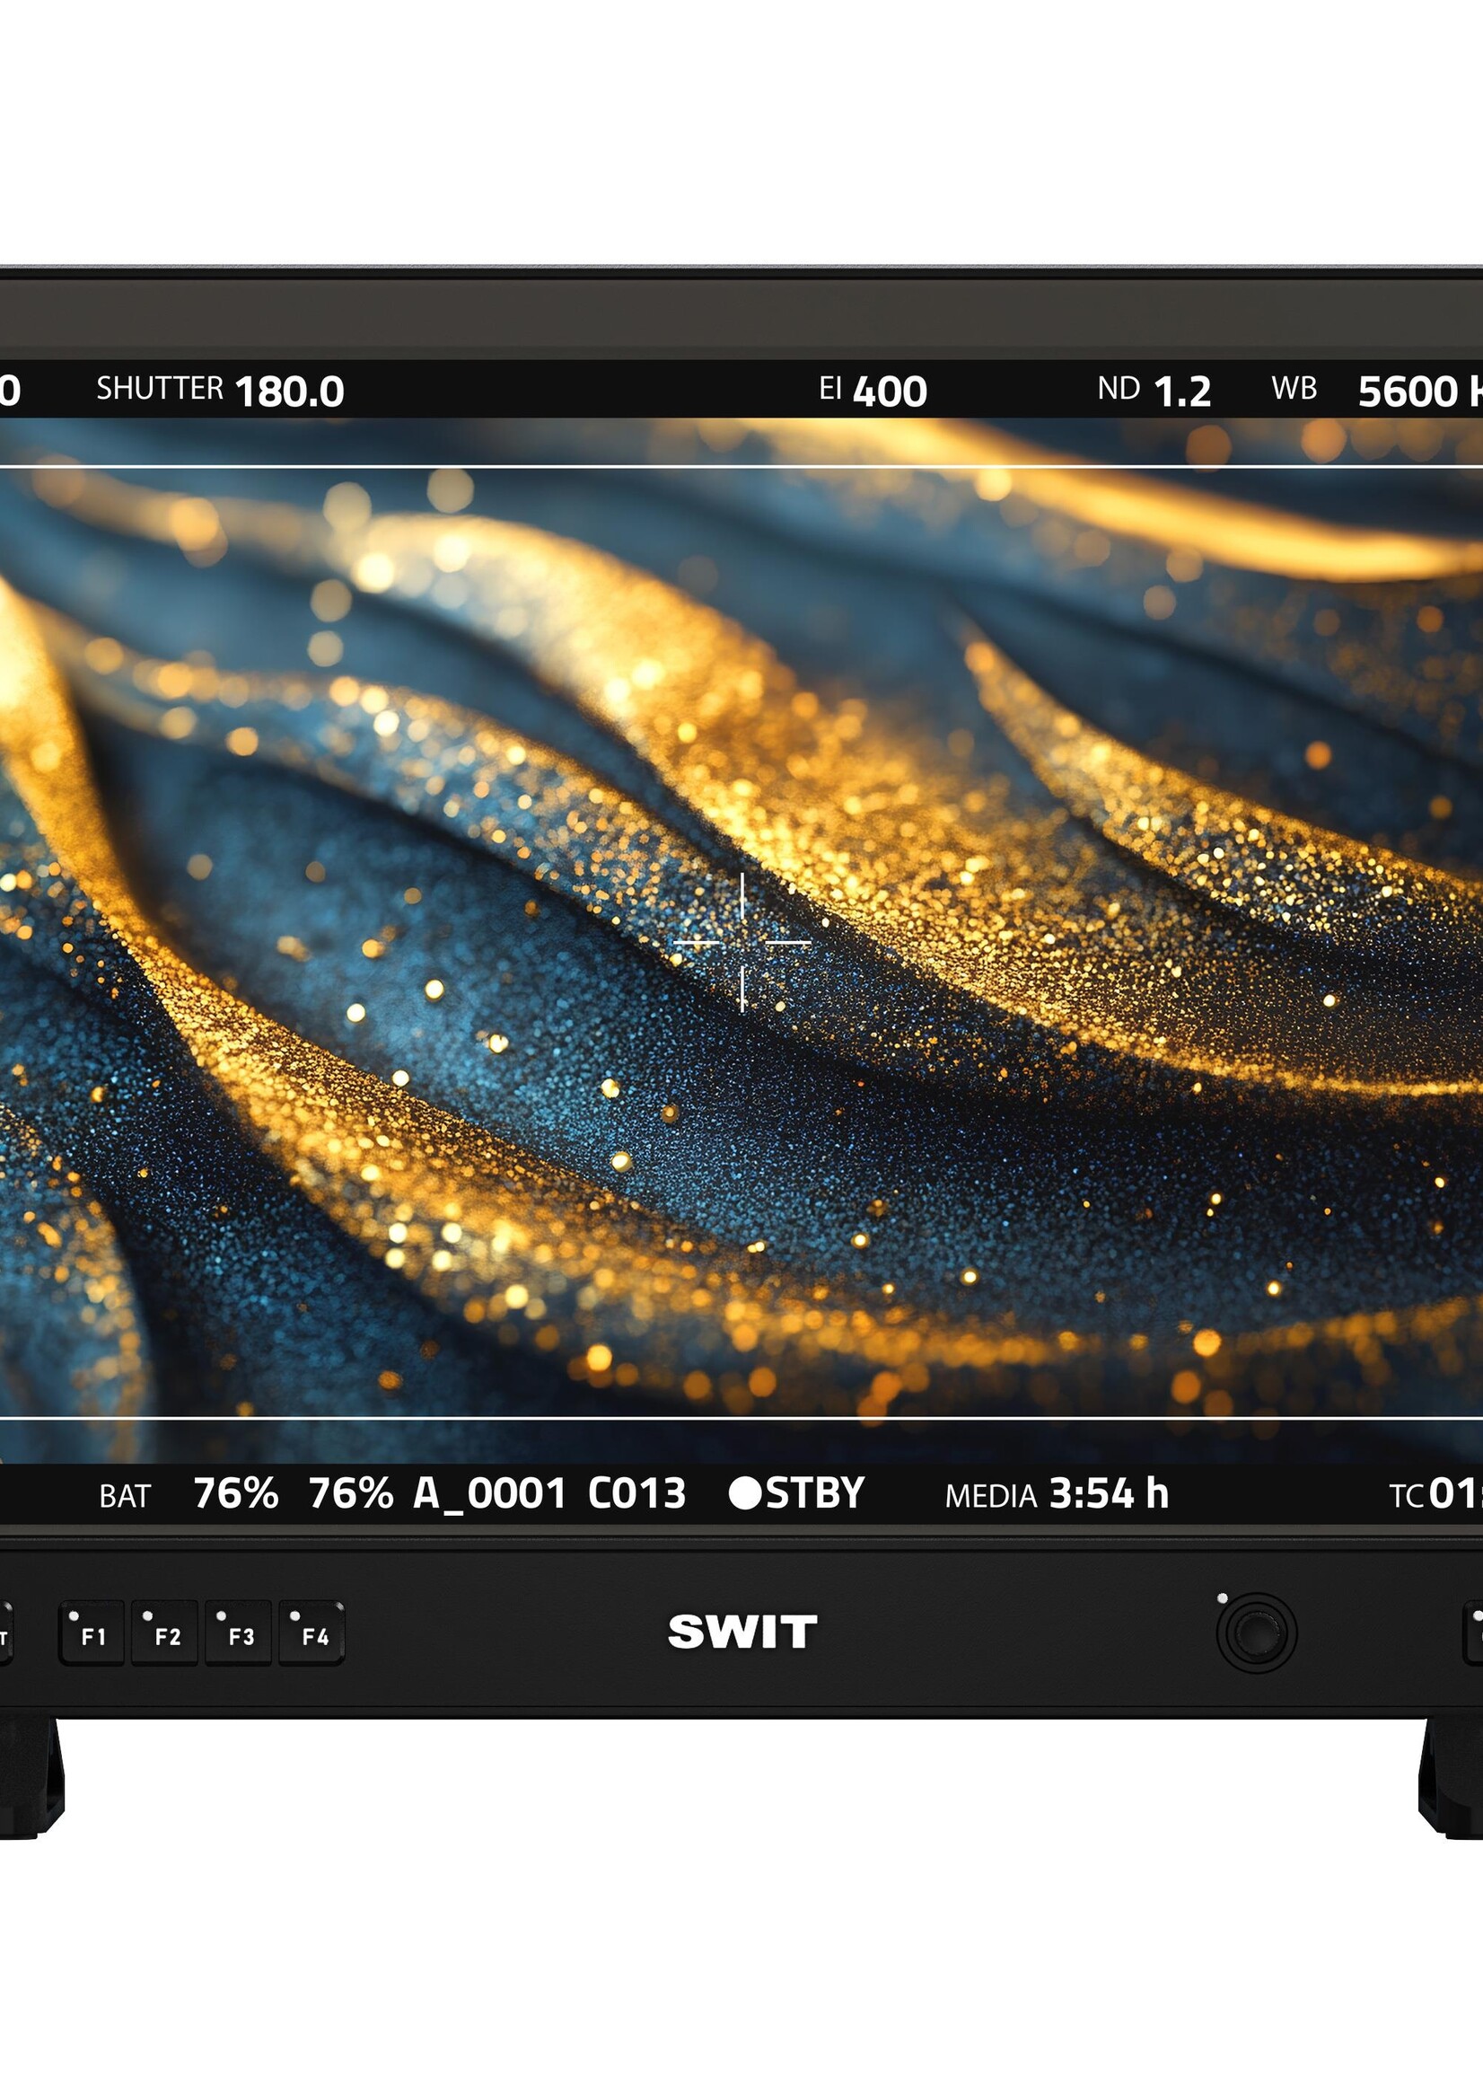Select the EI value 400
The width and height of the screenshot is (1483, 2077).
click(891, 392)
